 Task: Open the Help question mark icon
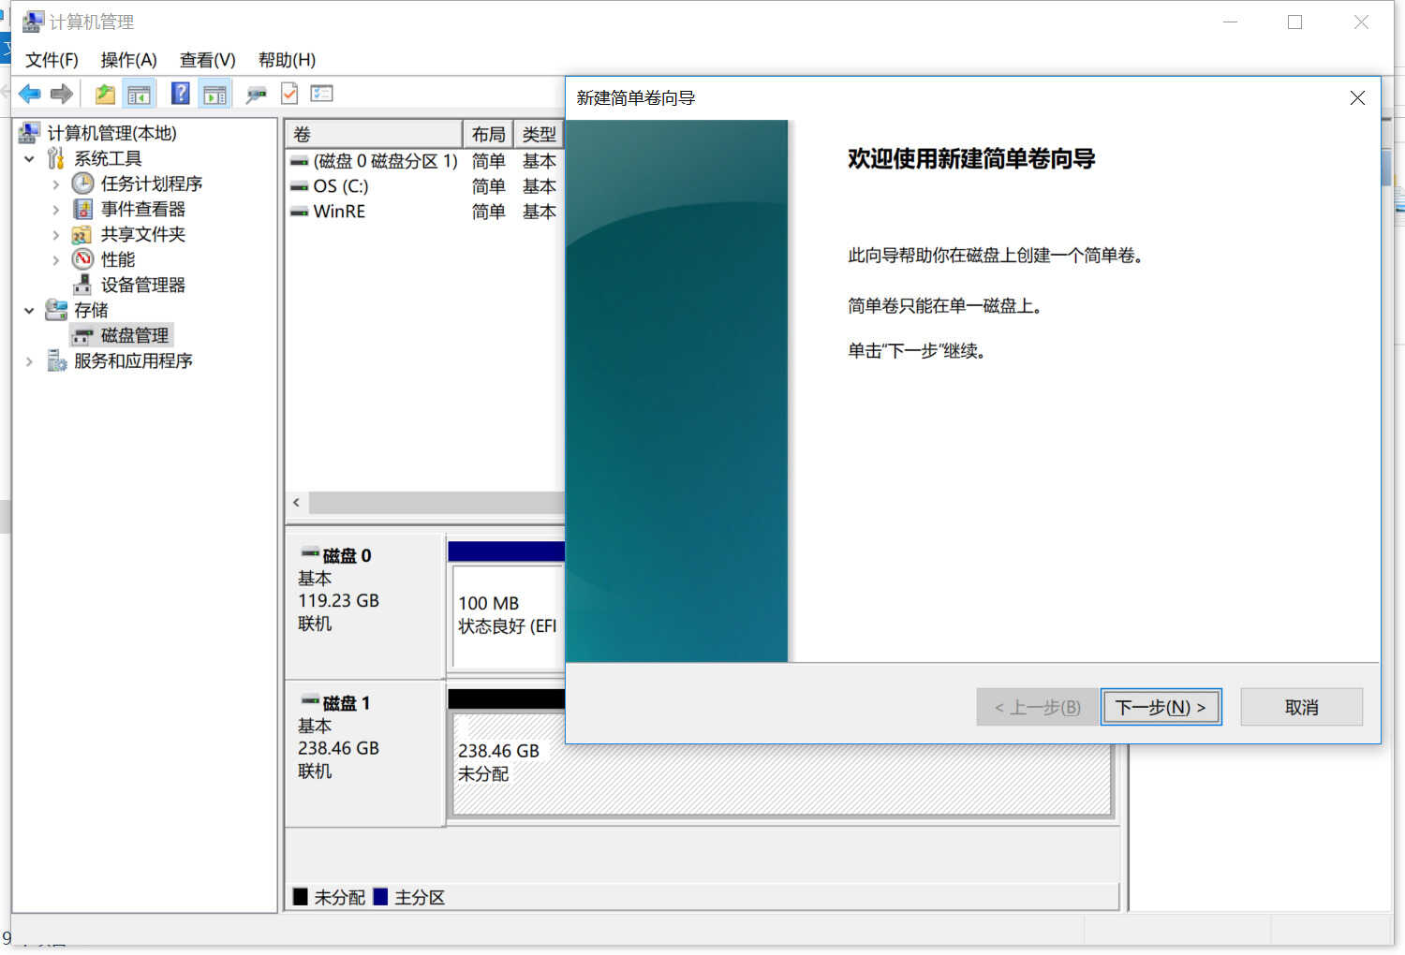(181, 94)
